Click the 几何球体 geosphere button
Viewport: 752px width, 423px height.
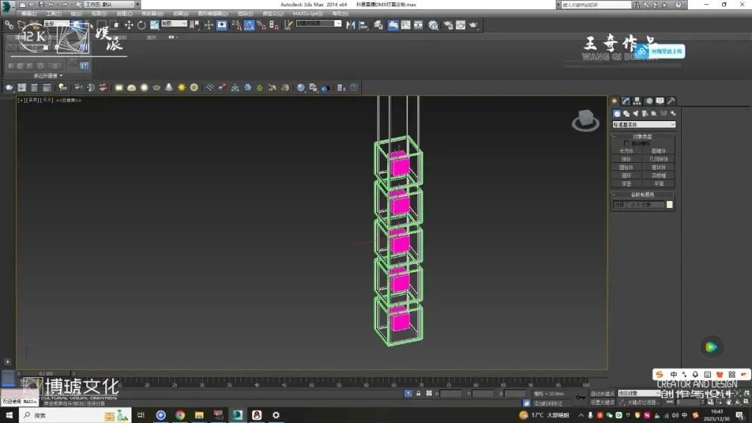click(x=659, y=159)
